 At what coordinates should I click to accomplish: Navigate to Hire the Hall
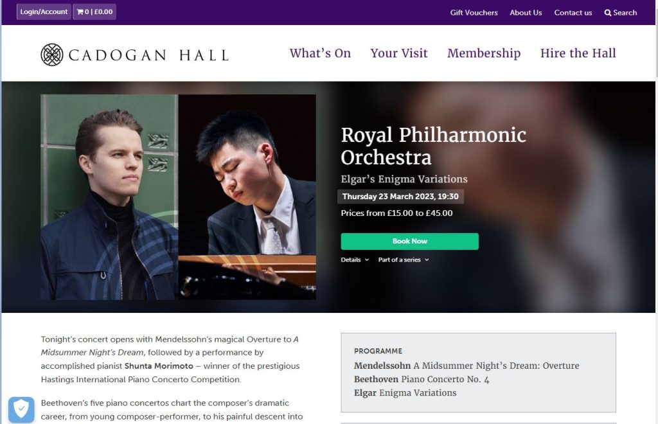(x=578, y=53)
